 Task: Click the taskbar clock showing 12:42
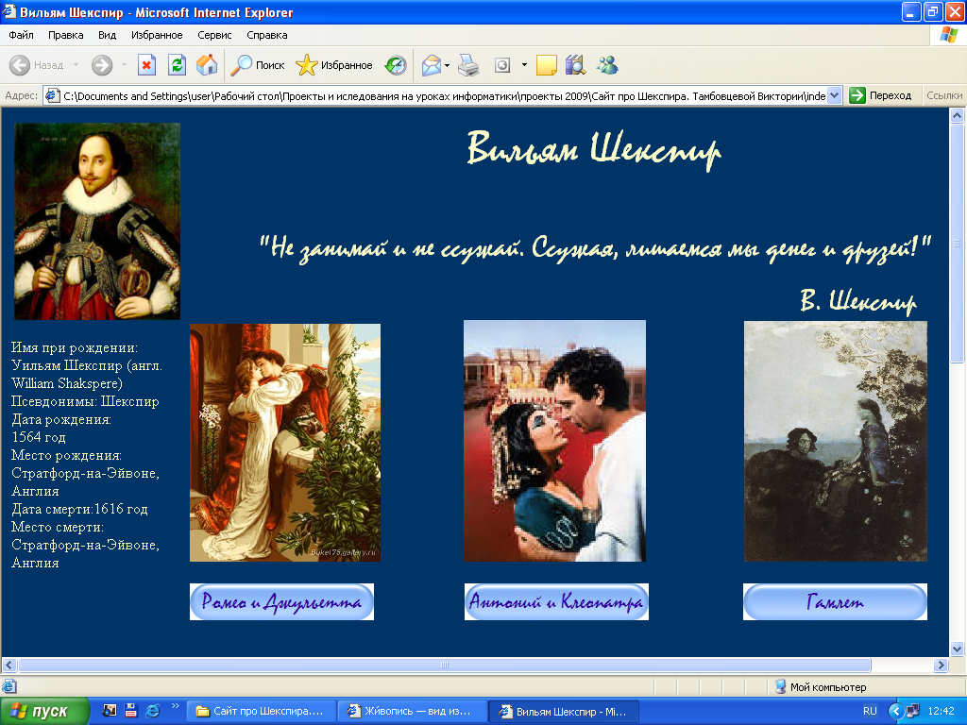pos(941,711)
